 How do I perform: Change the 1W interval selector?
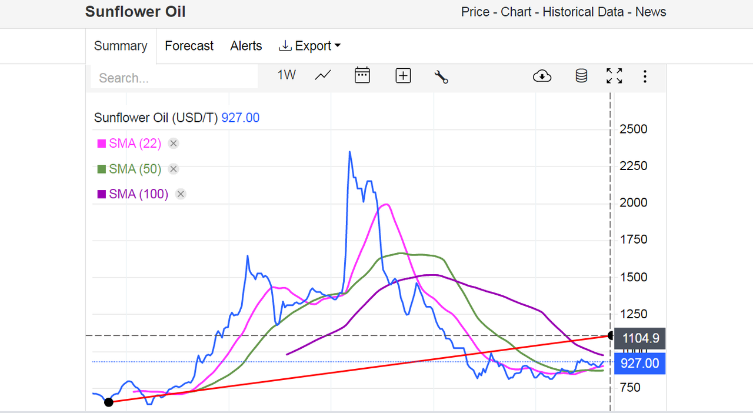286,75
